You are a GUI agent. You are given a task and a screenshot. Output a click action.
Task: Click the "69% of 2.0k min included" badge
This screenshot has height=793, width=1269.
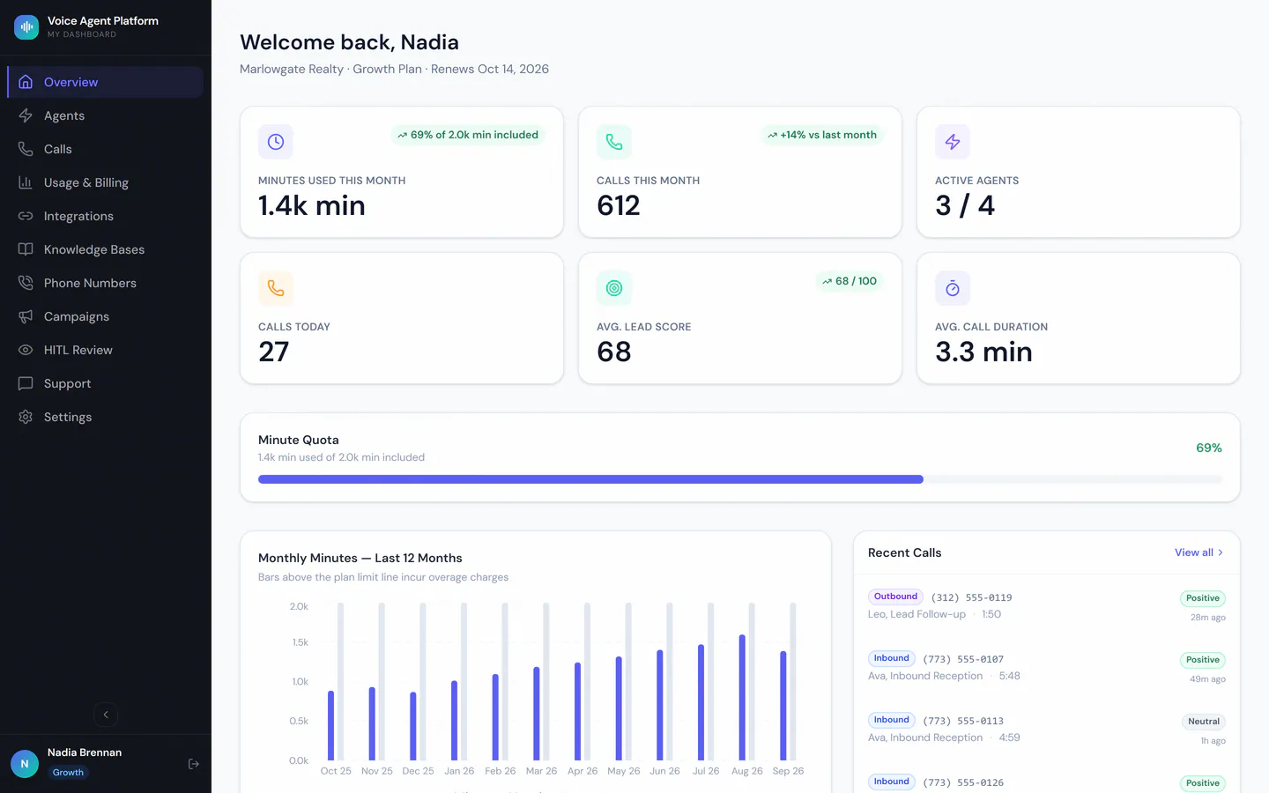(x=468, y=135)
